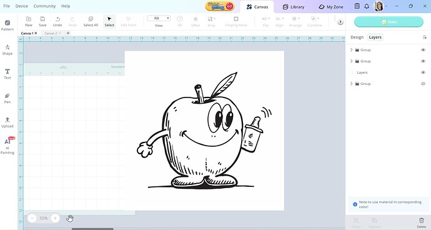Switch to the My Zone tab

coord(331,7)
